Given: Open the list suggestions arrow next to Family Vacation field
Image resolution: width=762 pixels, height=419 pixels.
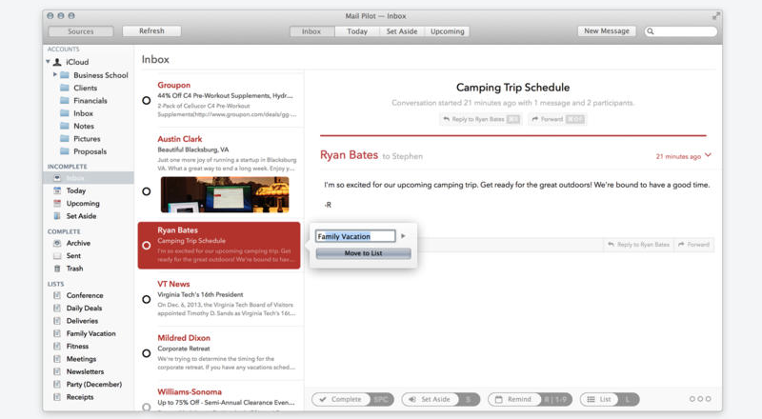Looking at the screenshot, I should tap(403, 236).
